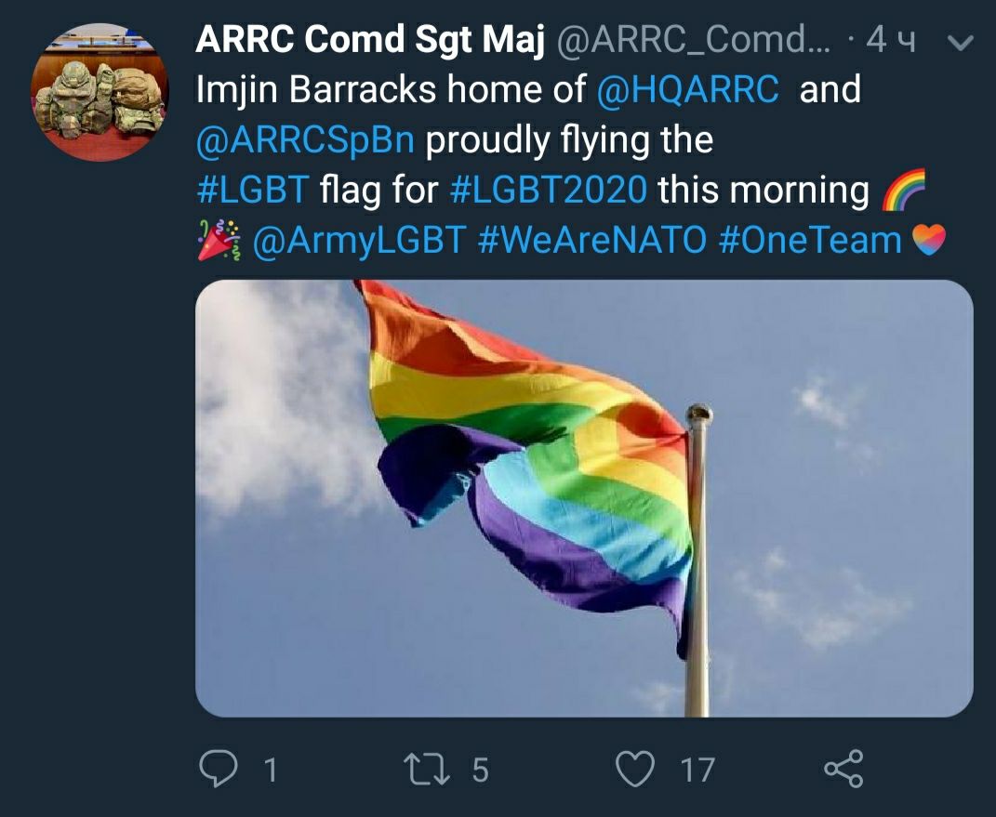Screen dimensions: 996x817
Task: Open the rainbow flag photo
Action: pos(584,498)
